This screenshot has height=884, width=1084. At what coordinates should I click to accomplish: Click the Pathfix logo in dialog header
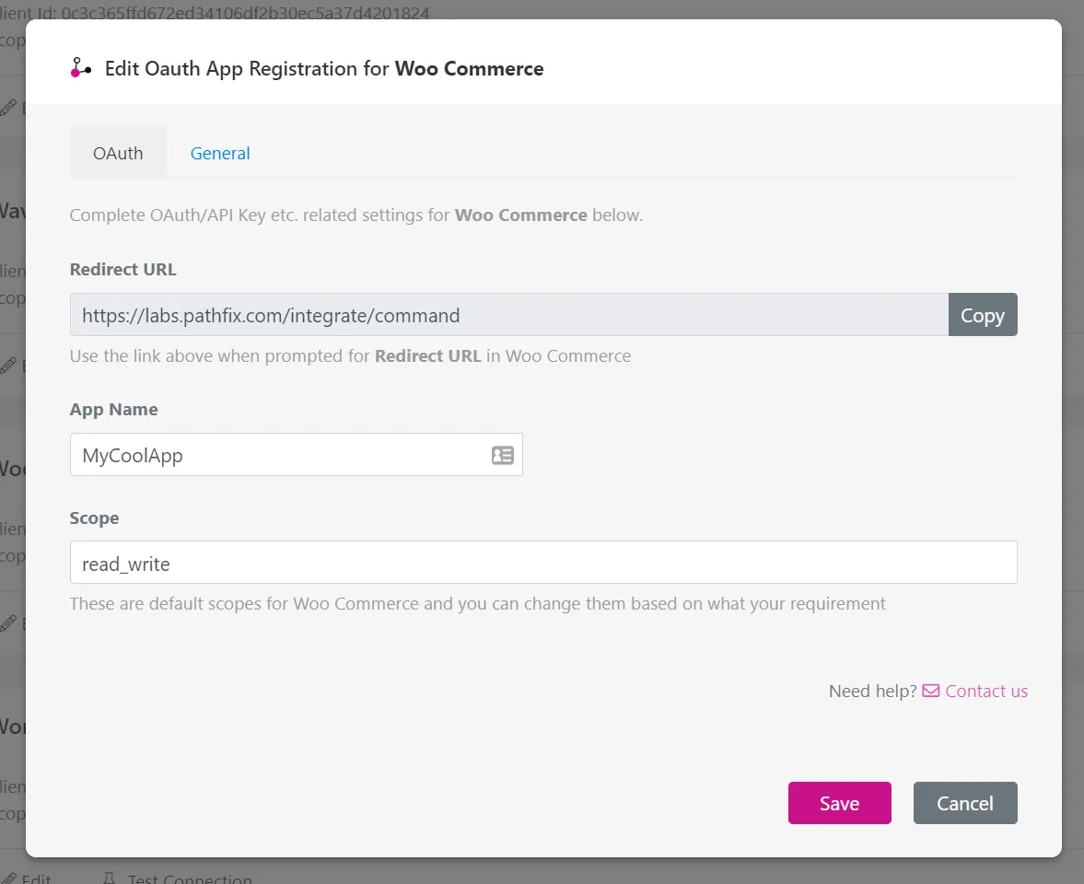tap(81, 68)
